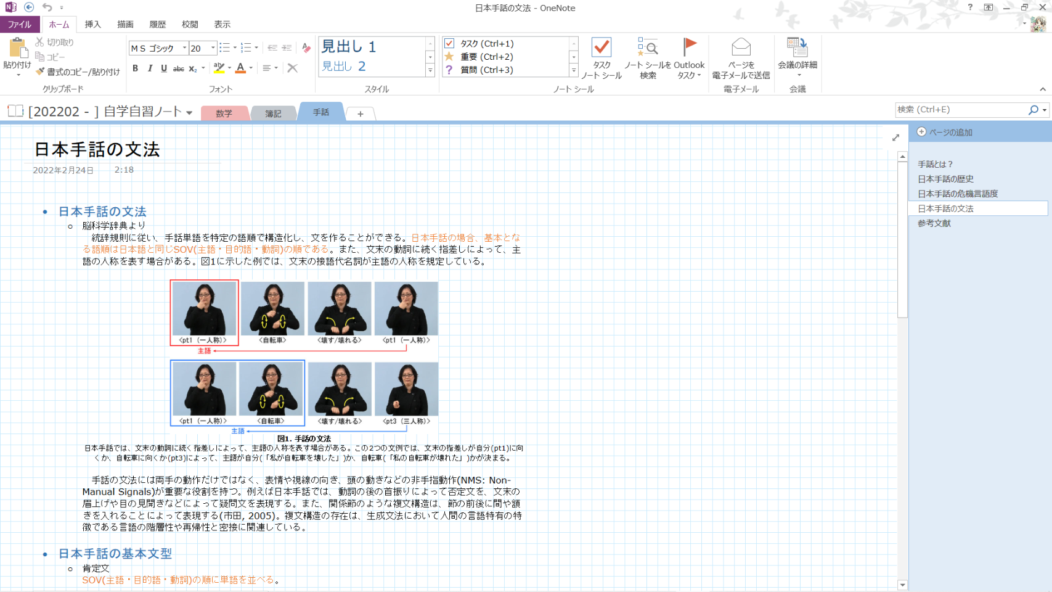The width and height of the screenshot is (1052, 592).
Task: Expand the Styles gallery more arrow
Action: 430,71
